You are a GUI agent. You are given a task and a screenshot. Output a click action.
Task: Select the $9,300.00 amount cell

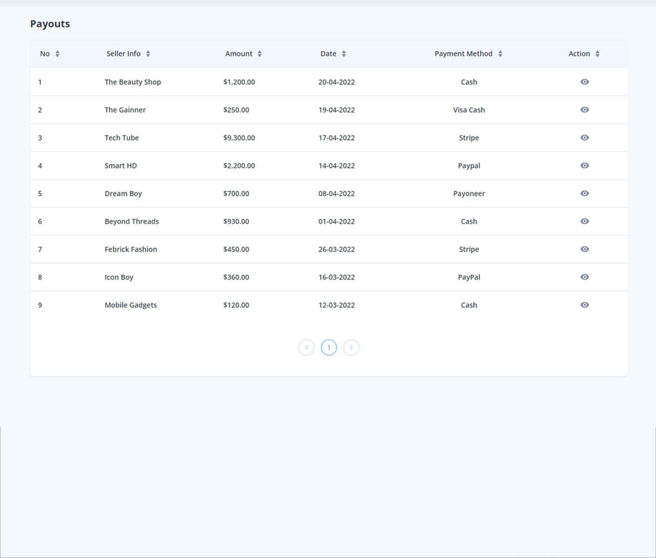239,138
